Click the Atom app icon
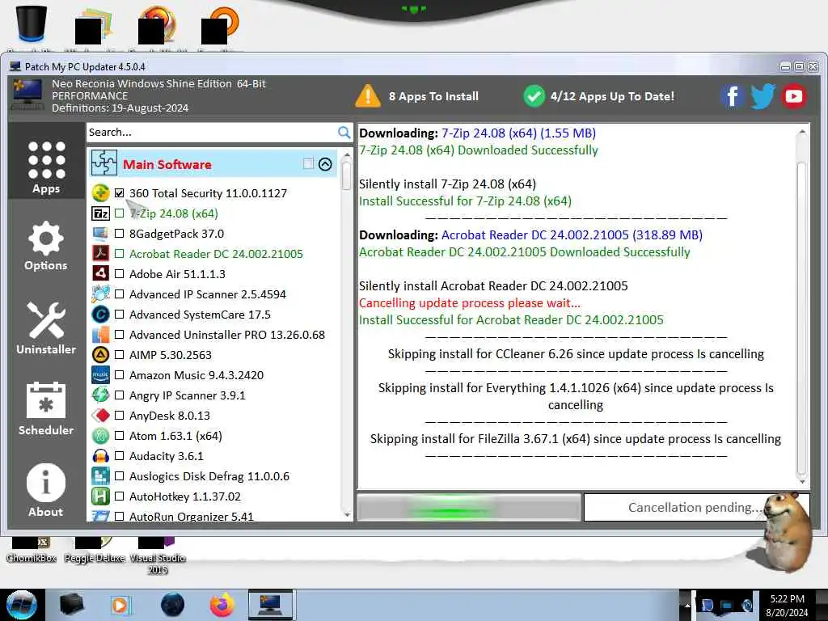 pos(100,436)
